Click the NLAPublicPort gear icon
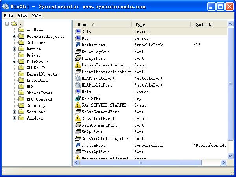This screenshot has width=236, height=177. tap(78, 85)
